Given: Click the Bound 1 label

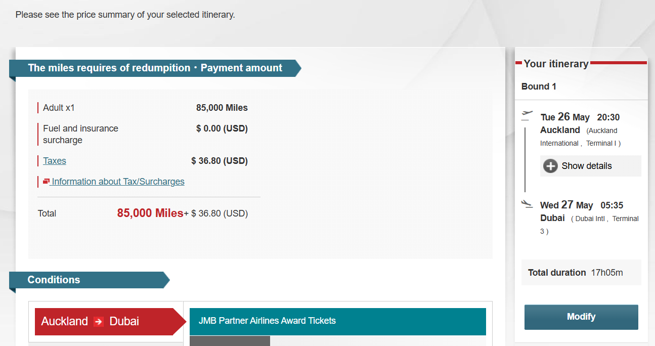Looking at the screenshot, I should [539, 87].
